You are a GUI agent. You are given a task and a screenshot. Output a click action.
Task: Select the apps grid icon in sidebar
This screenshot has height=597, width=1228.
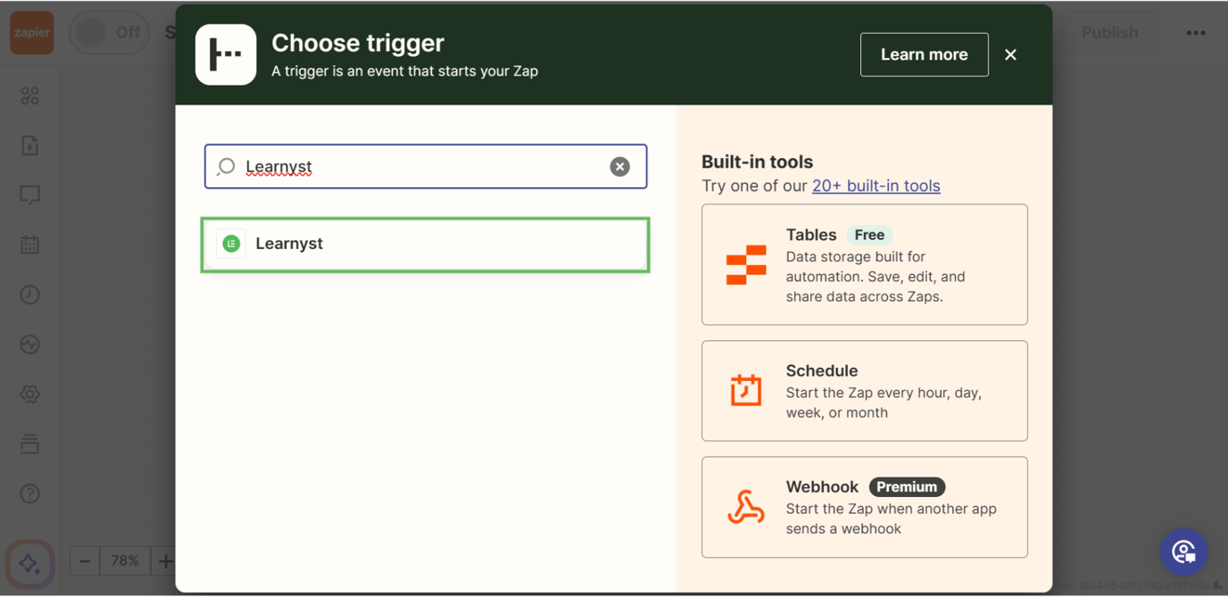pos(29,95)
